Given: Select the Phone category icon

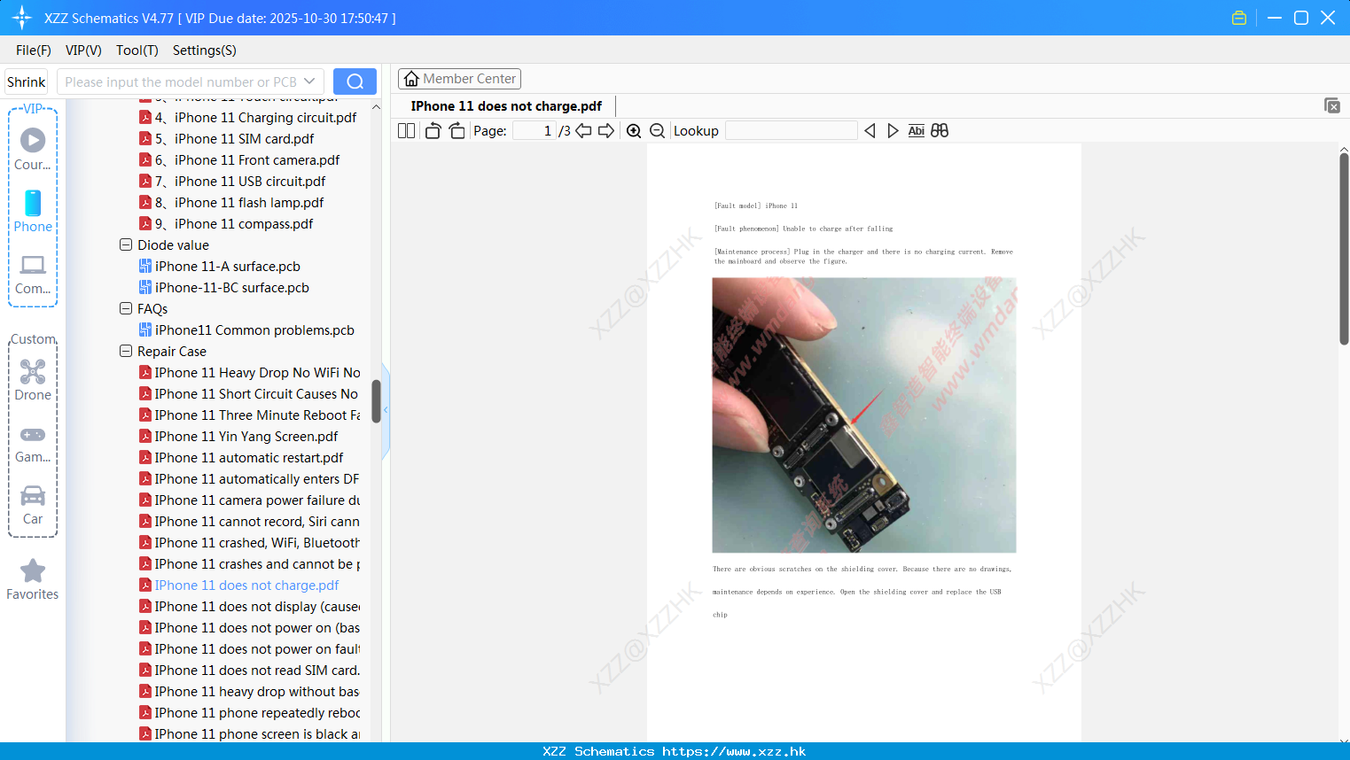Looking at the screenshot, I should pyautogui.click(x=33, y=203).
